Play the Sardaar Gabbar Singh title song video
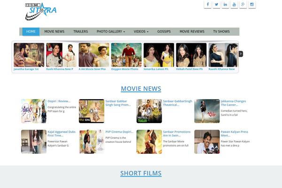 (x=92, y=111)
